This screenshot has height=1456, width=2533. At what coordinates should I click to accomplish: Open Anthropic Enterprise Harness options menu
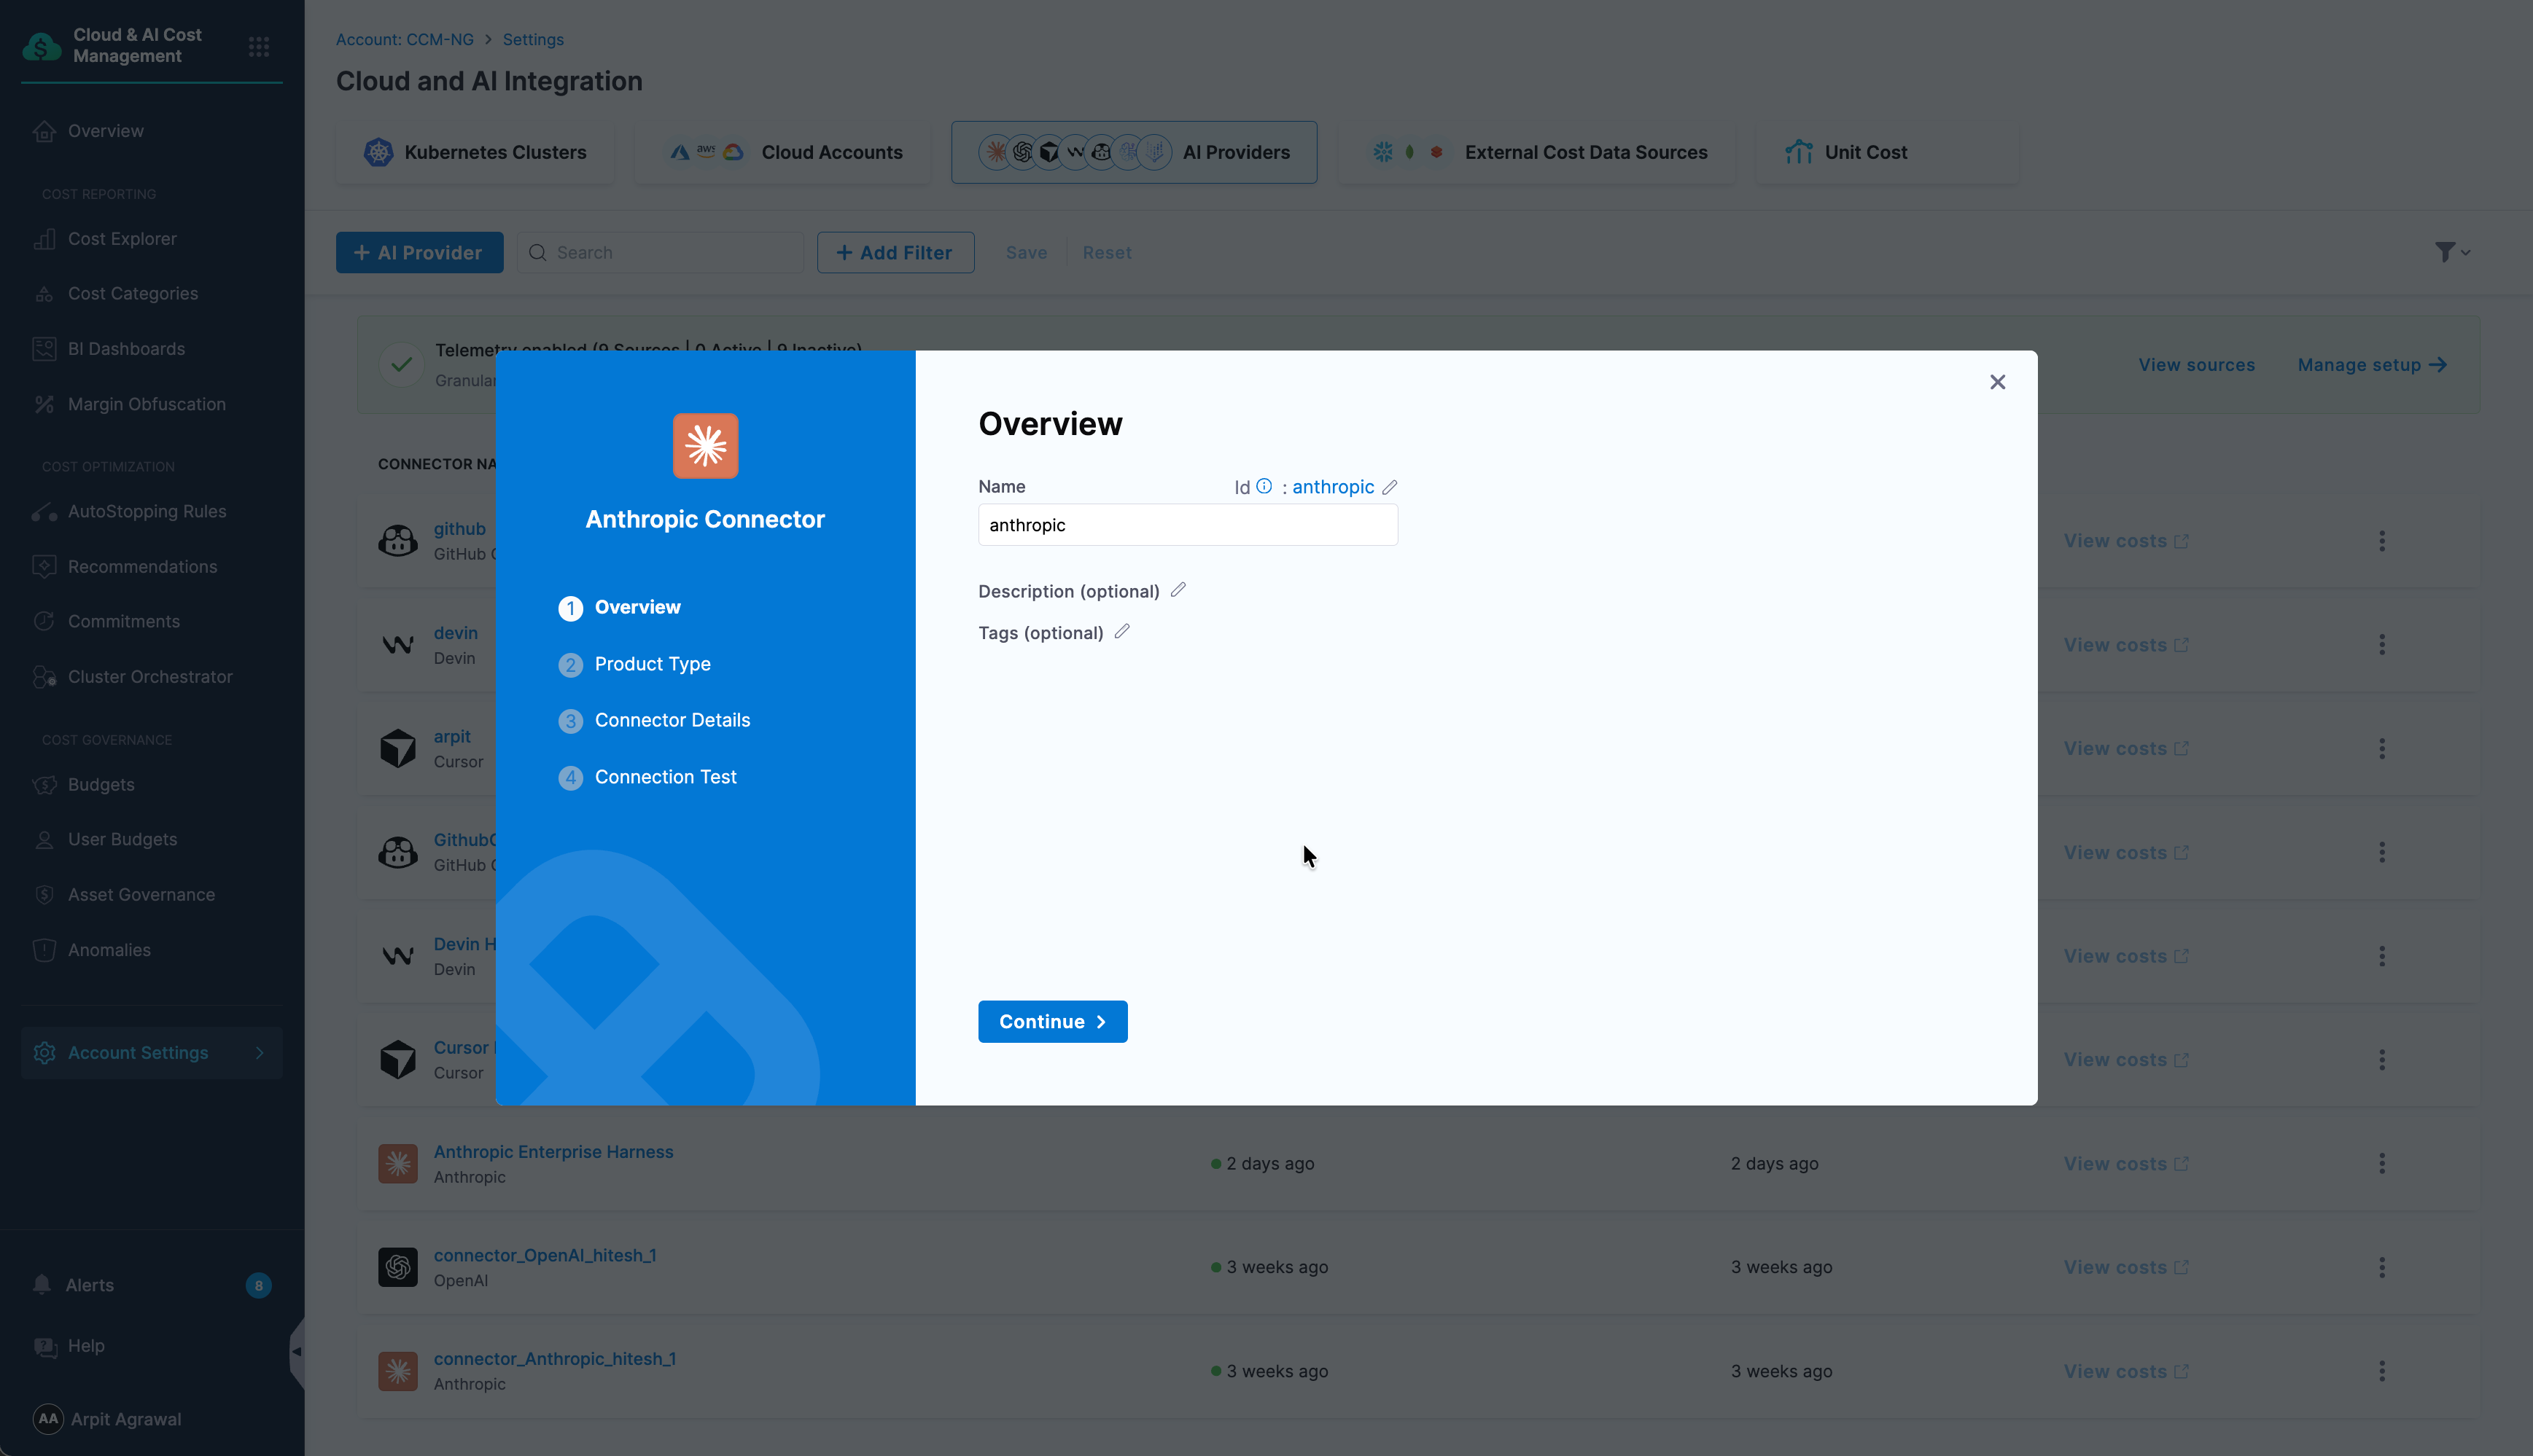click(x=2381, y=1163)
